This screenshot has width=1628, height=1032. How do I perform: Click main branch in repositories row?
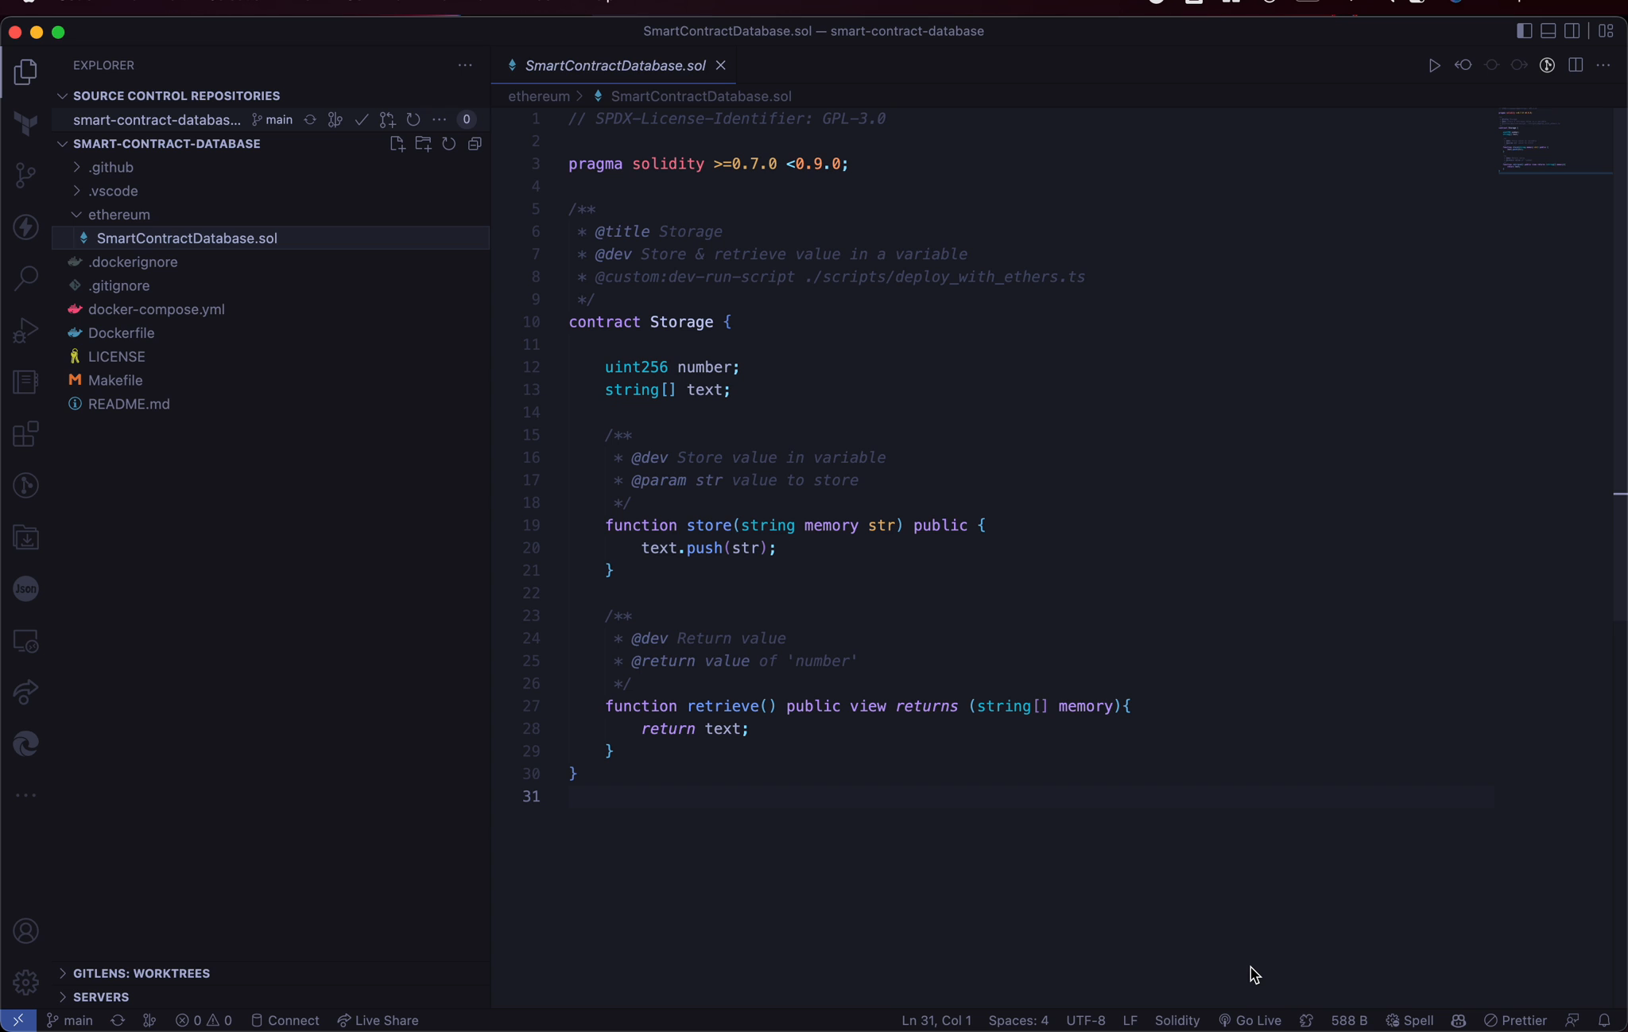pos(272,120)
